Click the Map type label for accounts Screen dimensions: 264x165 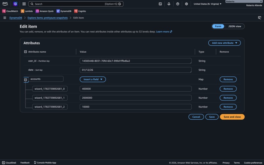click(201, 79)
